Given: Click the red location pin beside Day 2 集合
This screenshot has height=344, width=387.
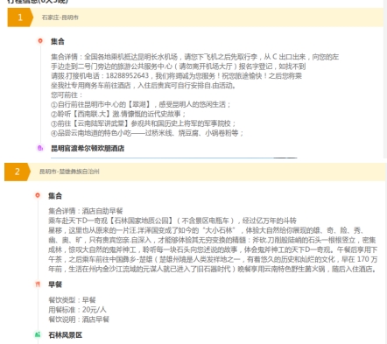Looking at the screenshot, I should coord(38,195).
